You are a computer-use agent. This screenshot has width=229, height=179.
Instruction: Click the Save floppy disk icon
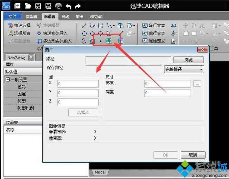(x=38, y=6)
